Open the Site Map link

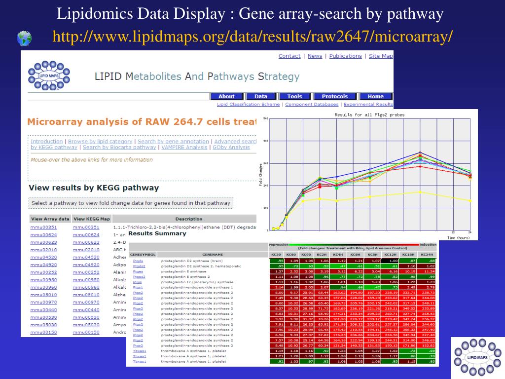381,56
